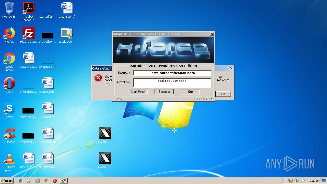Image resolution: width=327 pixels, height=184 pixels.
Task: Click the Crypto label in keygen
Action: click(x=118, y=99)
